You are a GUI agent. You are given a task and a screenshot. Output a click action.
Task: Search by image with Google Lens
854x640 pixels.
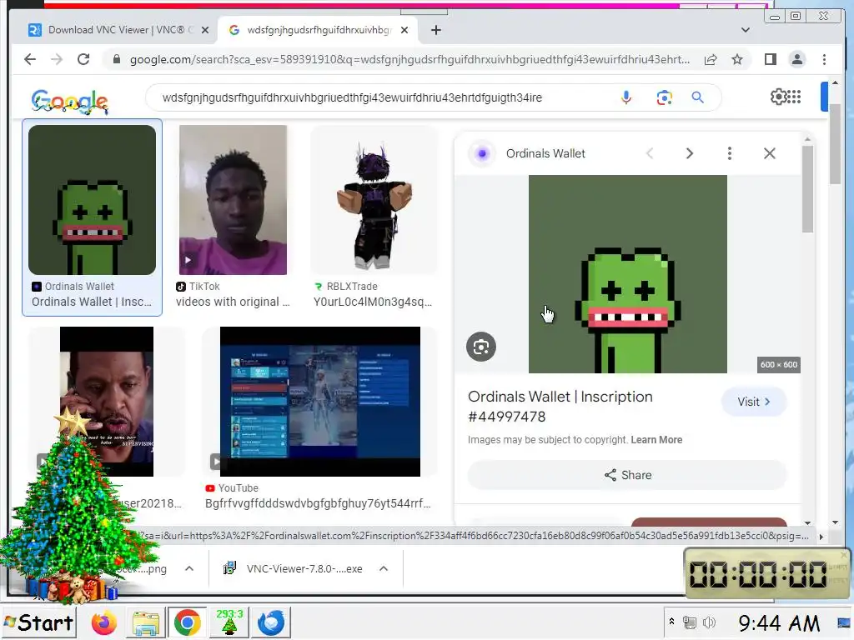pos(664,97)
